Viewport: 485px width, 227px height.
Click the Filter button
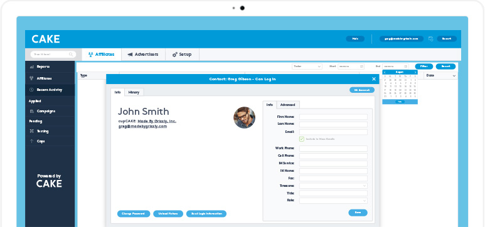(424, 66)
